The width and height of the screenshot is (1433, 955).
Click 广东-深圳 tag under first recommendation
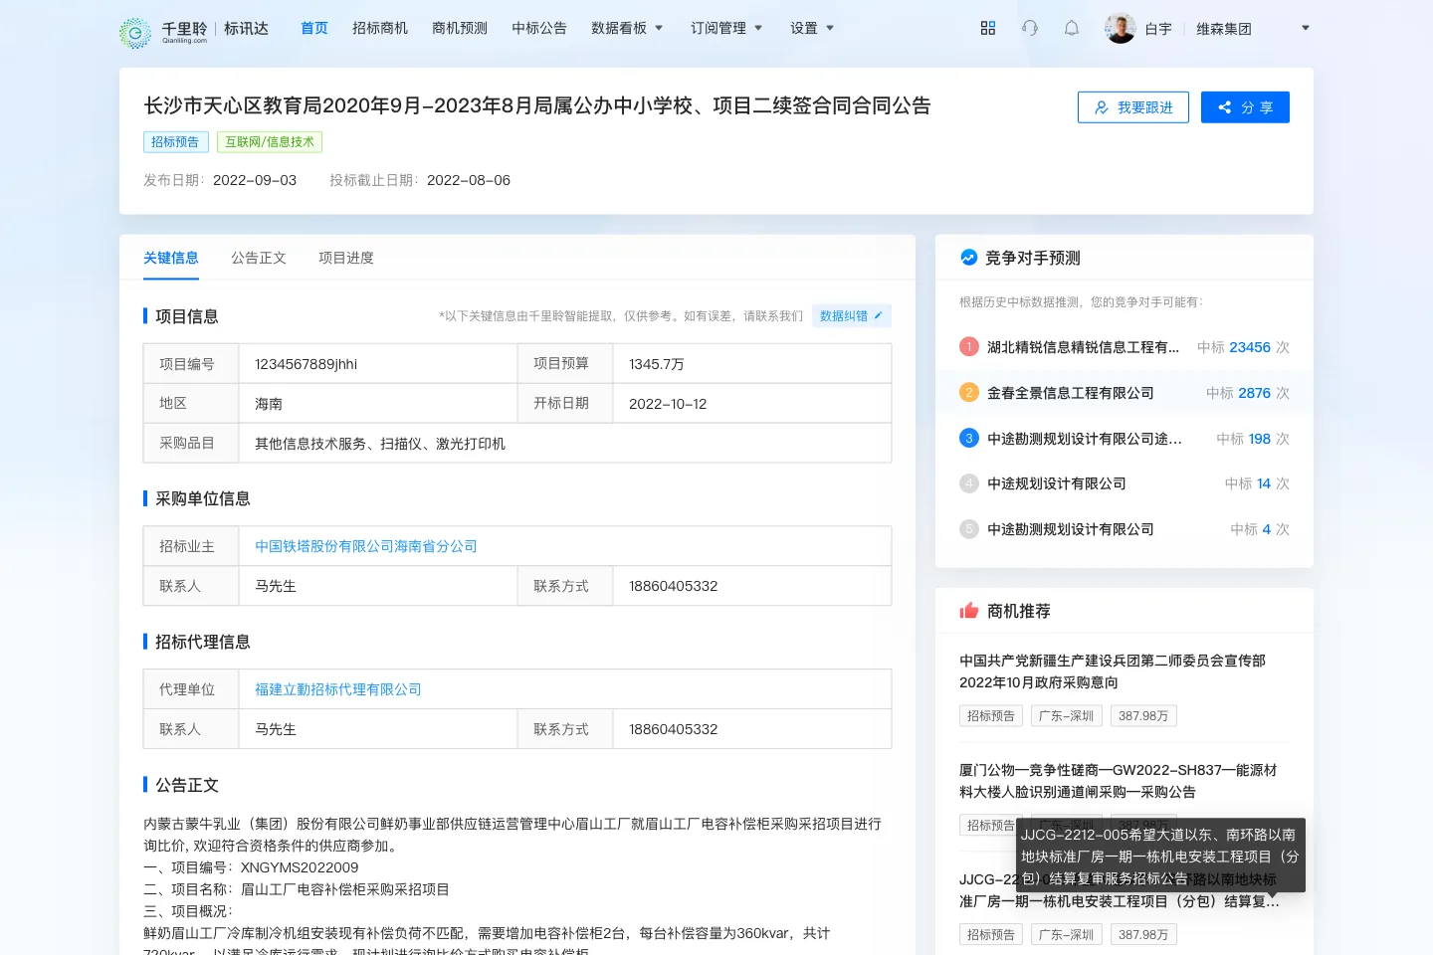pyautogui.click(x=1067, y=715)
